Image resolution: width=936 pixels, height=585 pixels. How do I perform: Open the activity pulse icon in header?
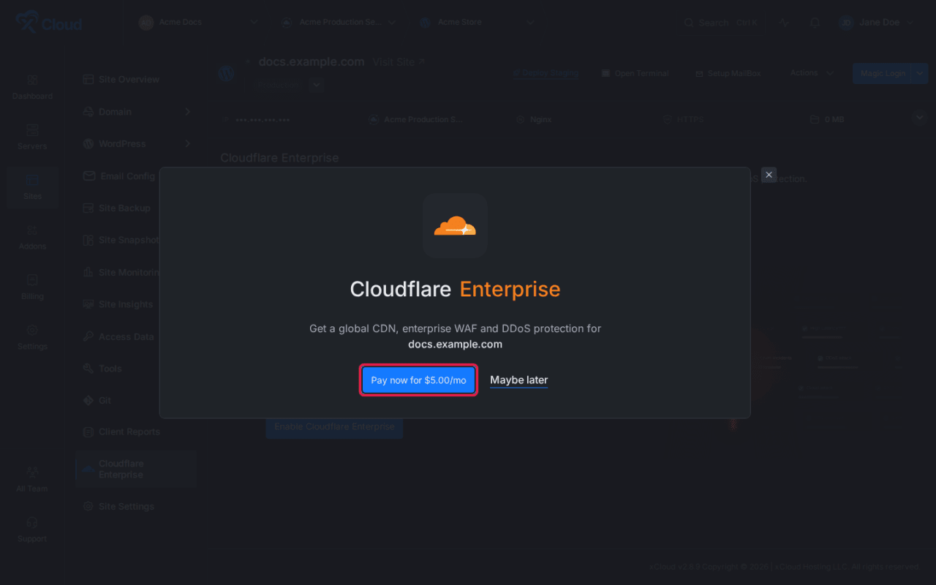tap(784, 23)
